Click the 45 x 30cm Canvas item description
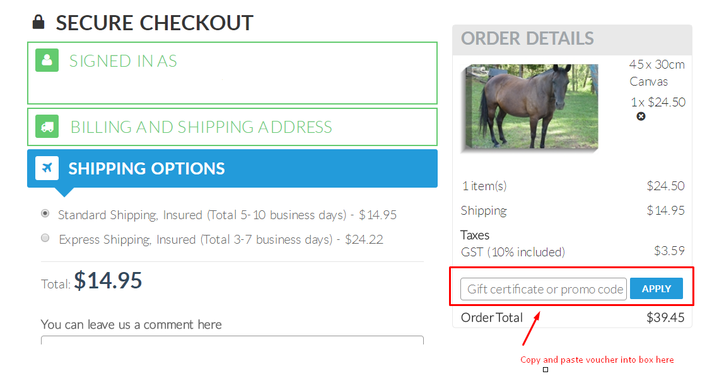Image resolution: width=712 pixels, height=386 pixels. (657, 73)
